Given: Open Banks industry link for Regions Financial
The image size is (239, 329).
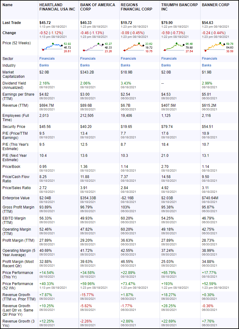Looking at the screenshot, I should [125, 65].
